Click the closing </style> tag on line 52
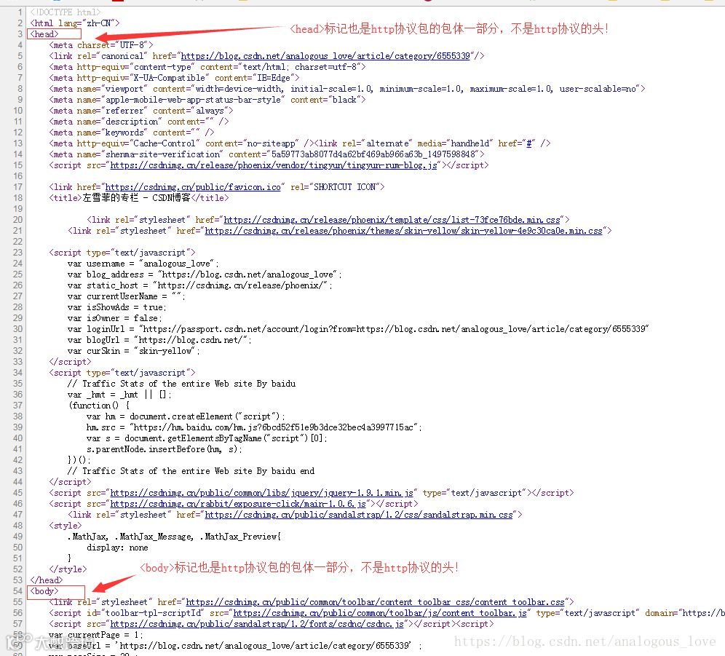Screen dimensions: 725x656 pyautogui.click(x=68, y=569)
